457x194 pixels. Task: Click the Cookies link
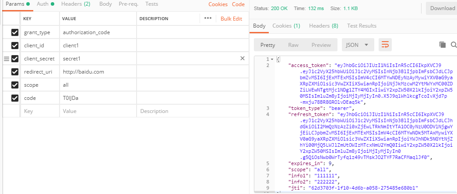[x=218, y=4]
